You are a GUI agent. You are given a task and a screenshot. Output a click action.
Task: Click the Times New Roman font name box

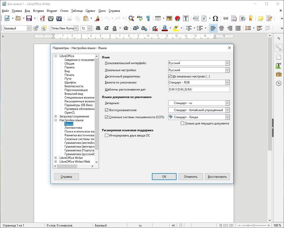click(62, 28)
